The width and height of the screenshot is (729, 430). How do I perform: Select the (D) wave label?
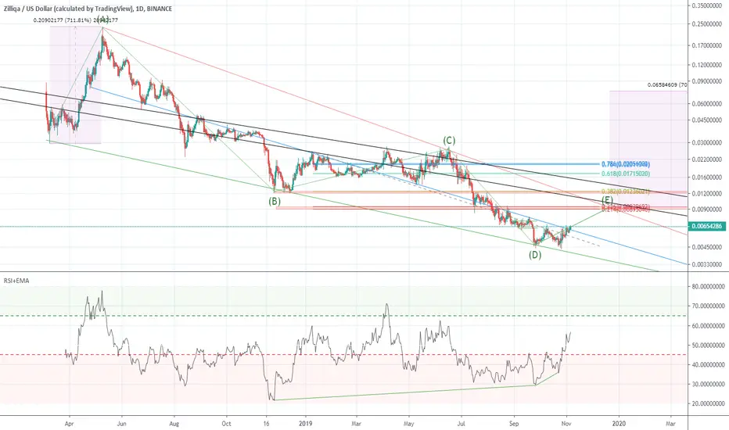(535, 255)
